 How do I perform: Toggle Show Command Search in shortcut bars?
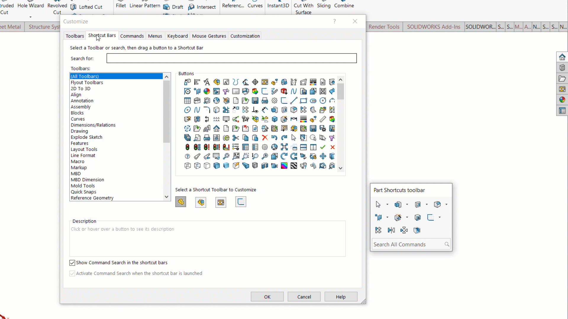pos(72,263)
